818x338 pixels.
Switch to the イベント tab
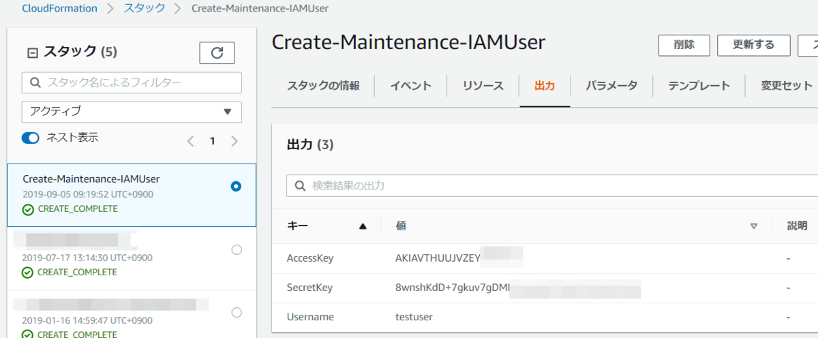[411, 86]
